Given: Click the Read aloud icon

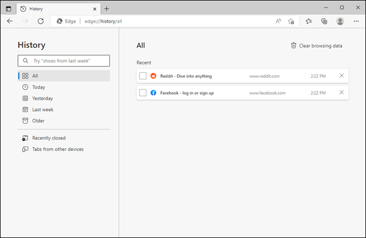Looking at the screenshot, I should 278,21.
